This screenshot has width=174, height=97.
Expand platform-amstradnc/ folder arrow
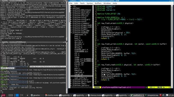71,12
